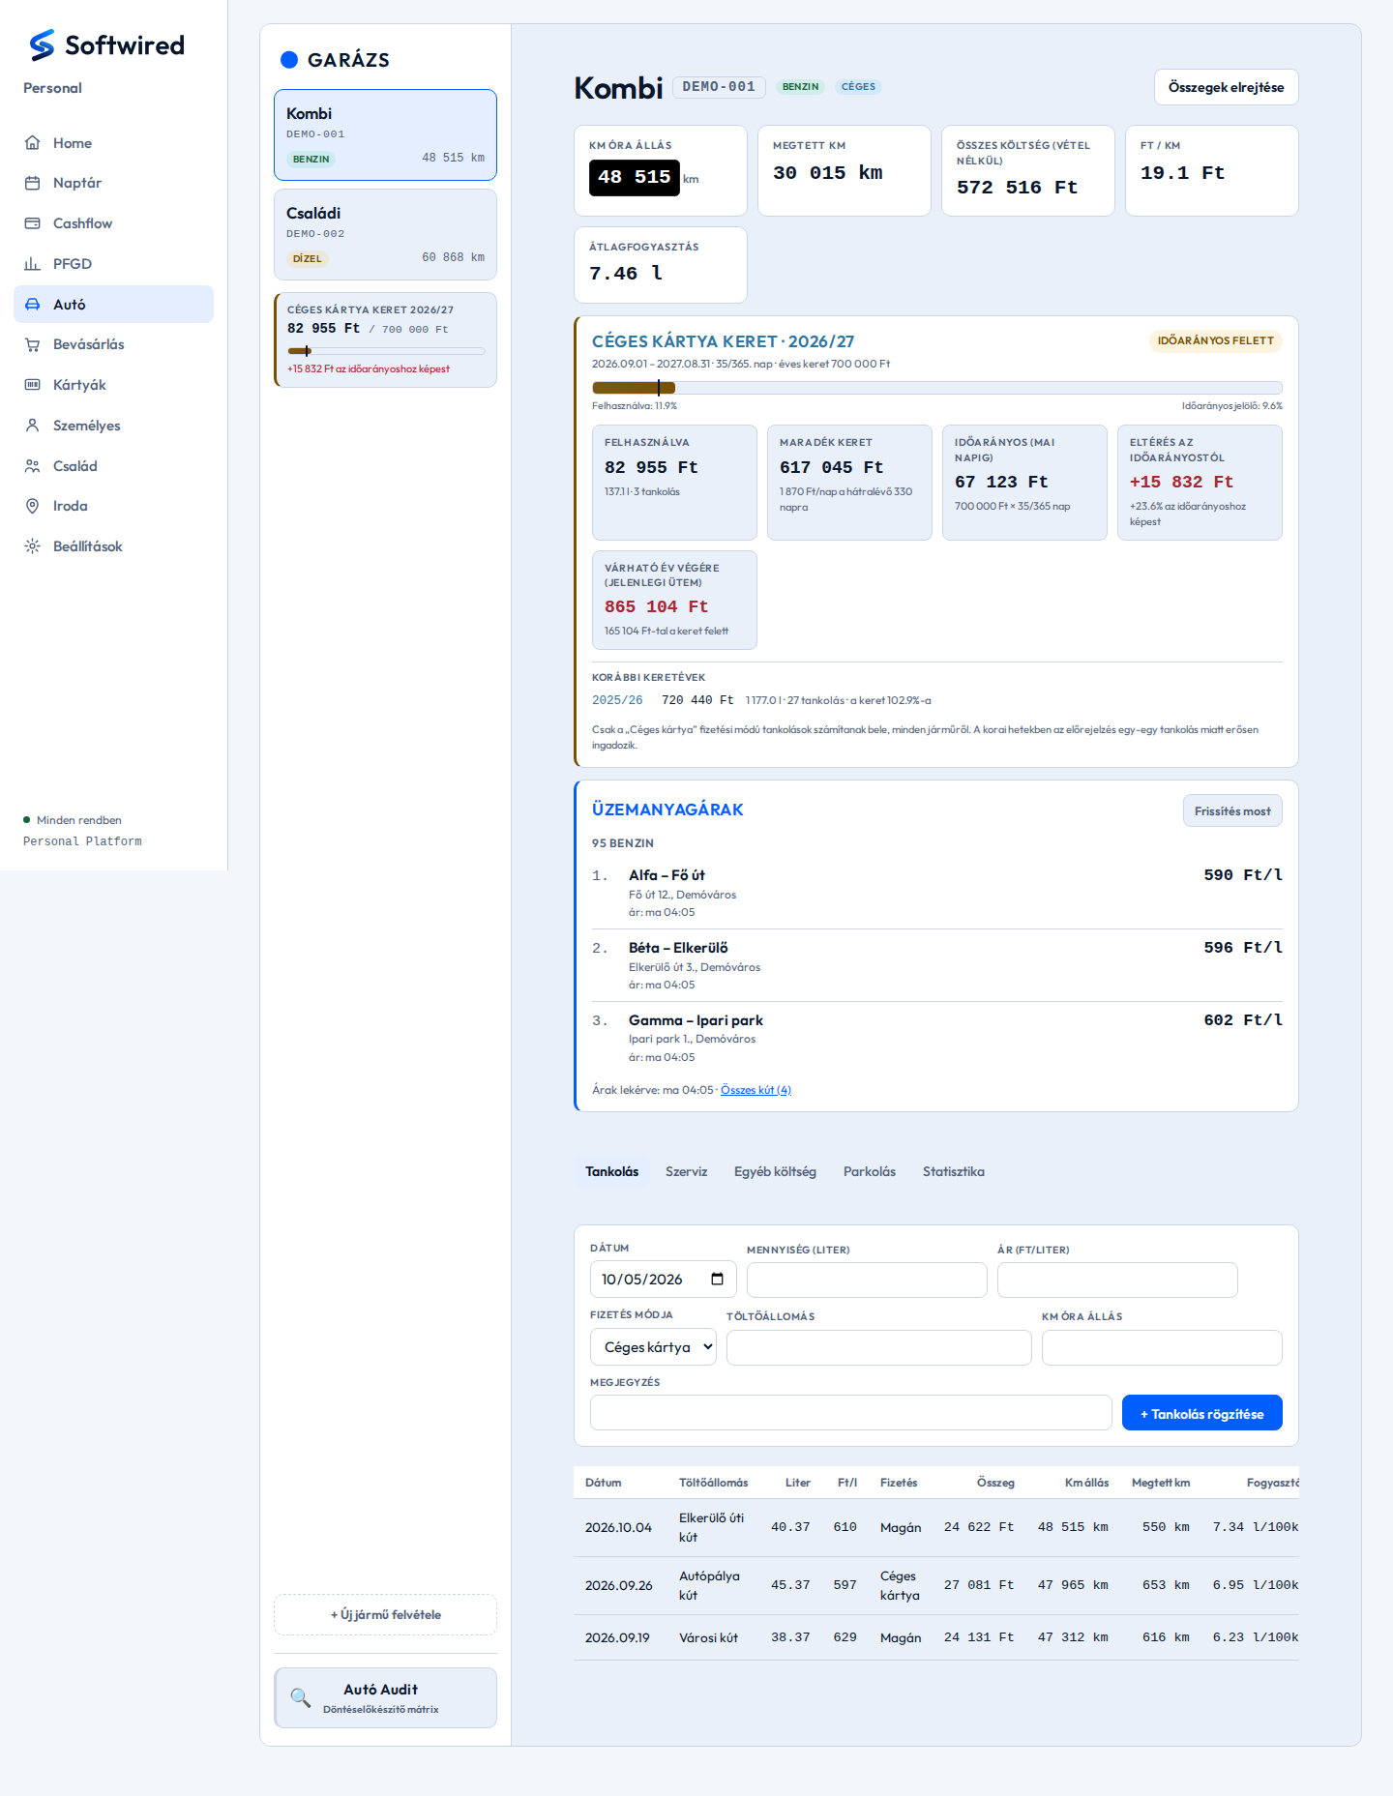Open the Egyéb költség tab
1393x1796 pixels.
point(775,1172)
